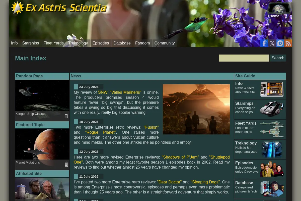Click the Search button
Image resolution: width=301 pixels, height=201 pixels.
278,58
